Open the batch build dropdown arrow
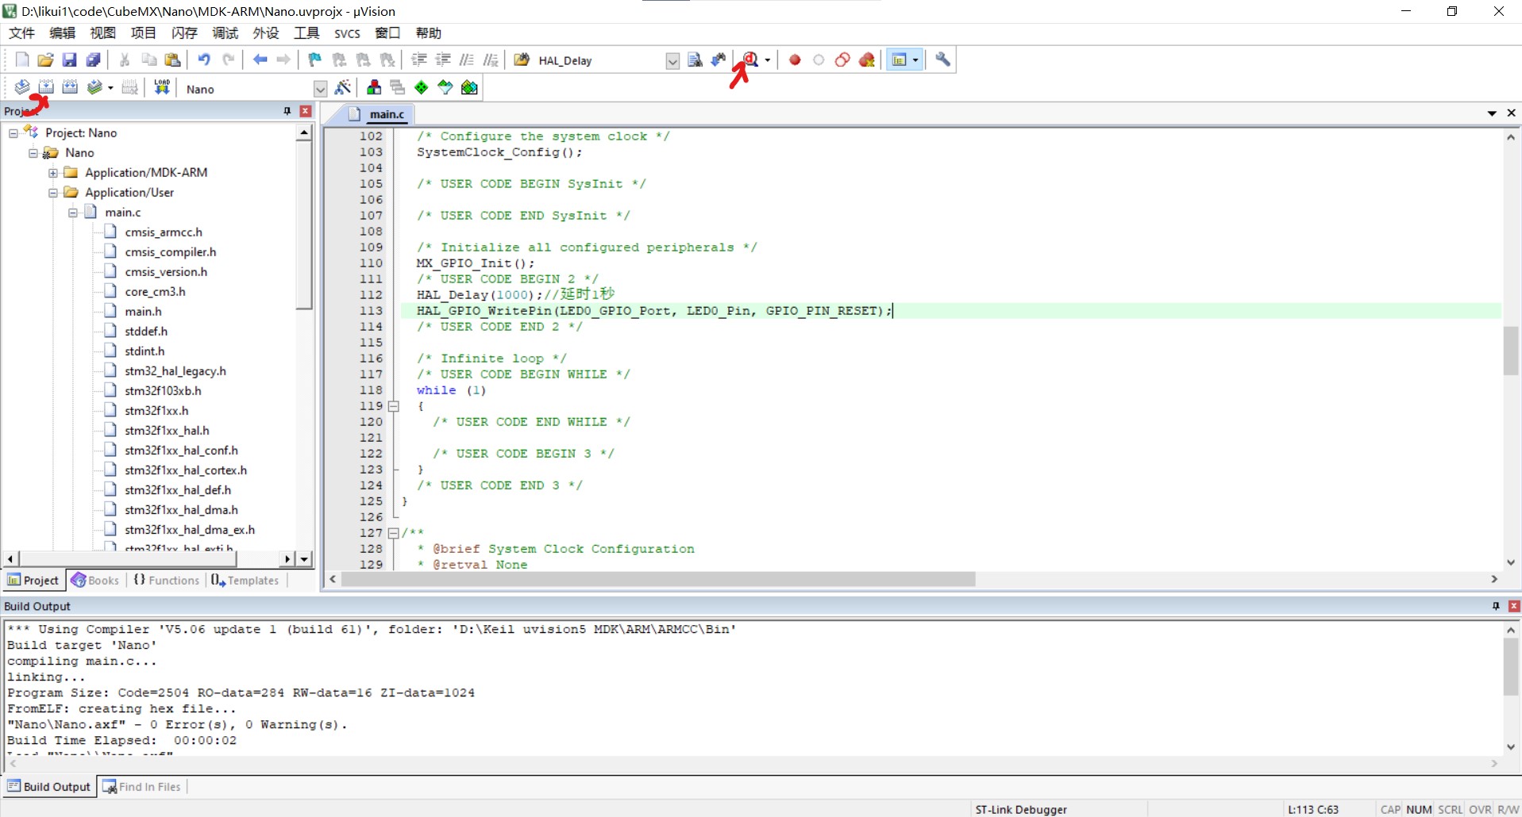This screenshot has height=817, width=1522. pyautogui.click(x=110, y=87)
